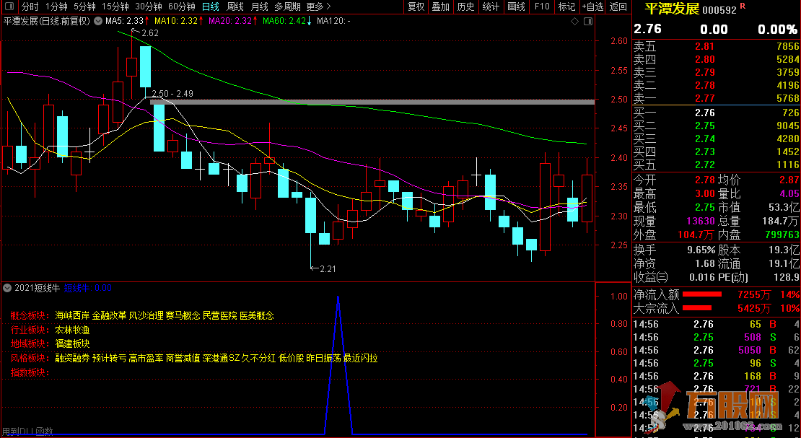Click the 5050 volume trade tick
801x438 pixels.
pos(750,350)
